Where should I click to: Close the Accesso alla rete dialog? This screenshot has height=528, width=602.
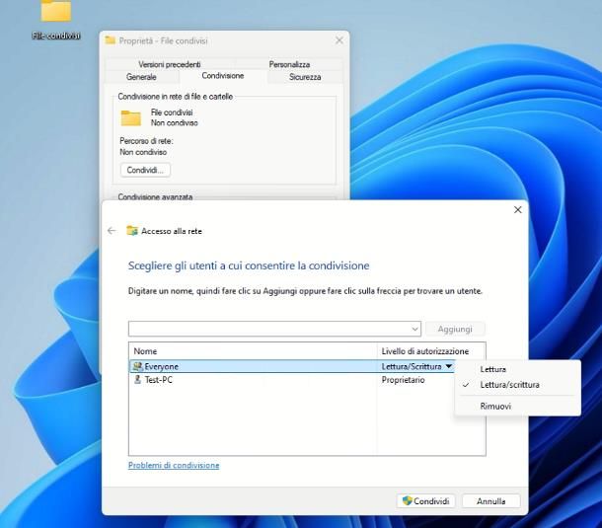click(x=517, y=209)
